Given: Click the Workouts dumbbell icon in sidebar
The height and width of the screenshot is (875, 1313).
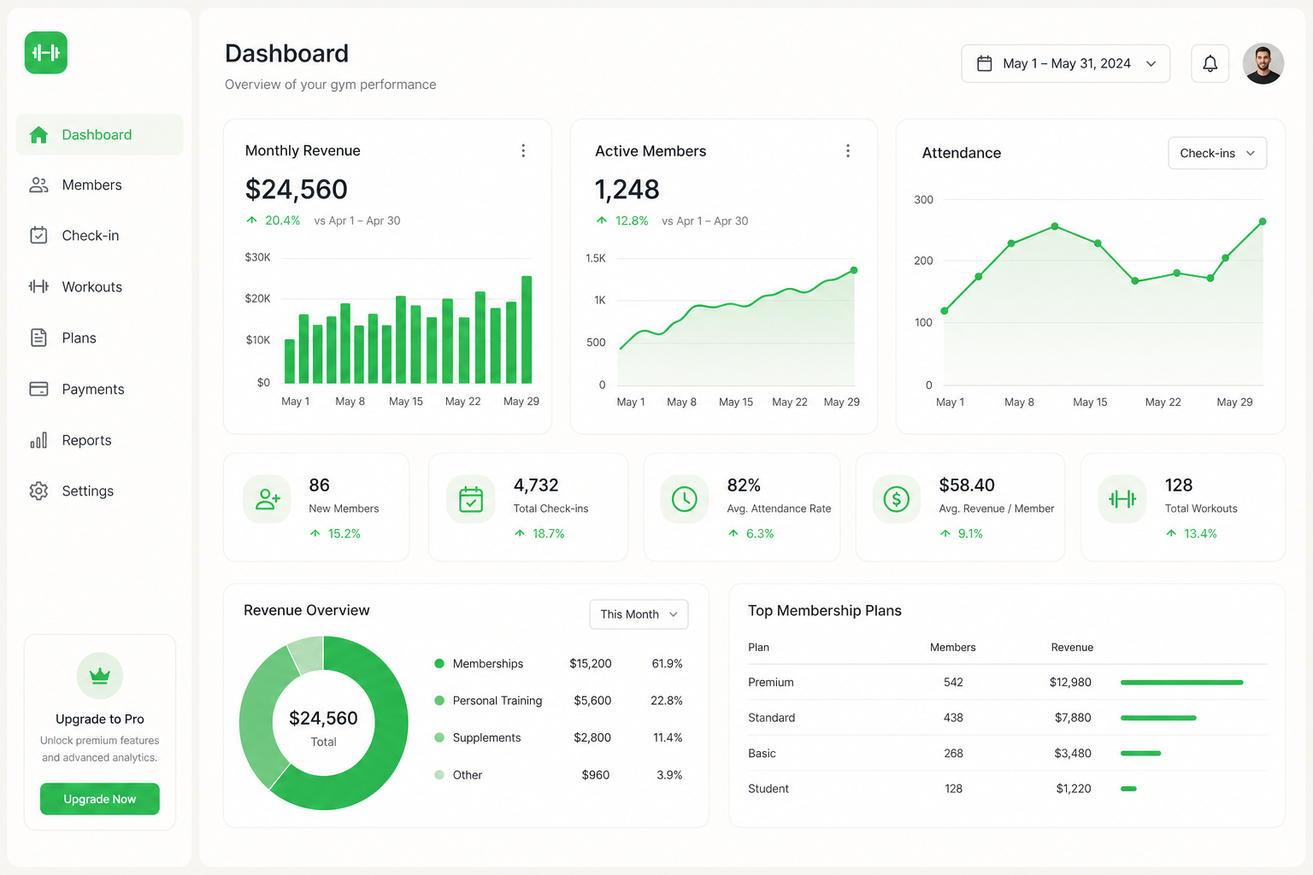Looking at the screenshot, I should click(38, 286).
